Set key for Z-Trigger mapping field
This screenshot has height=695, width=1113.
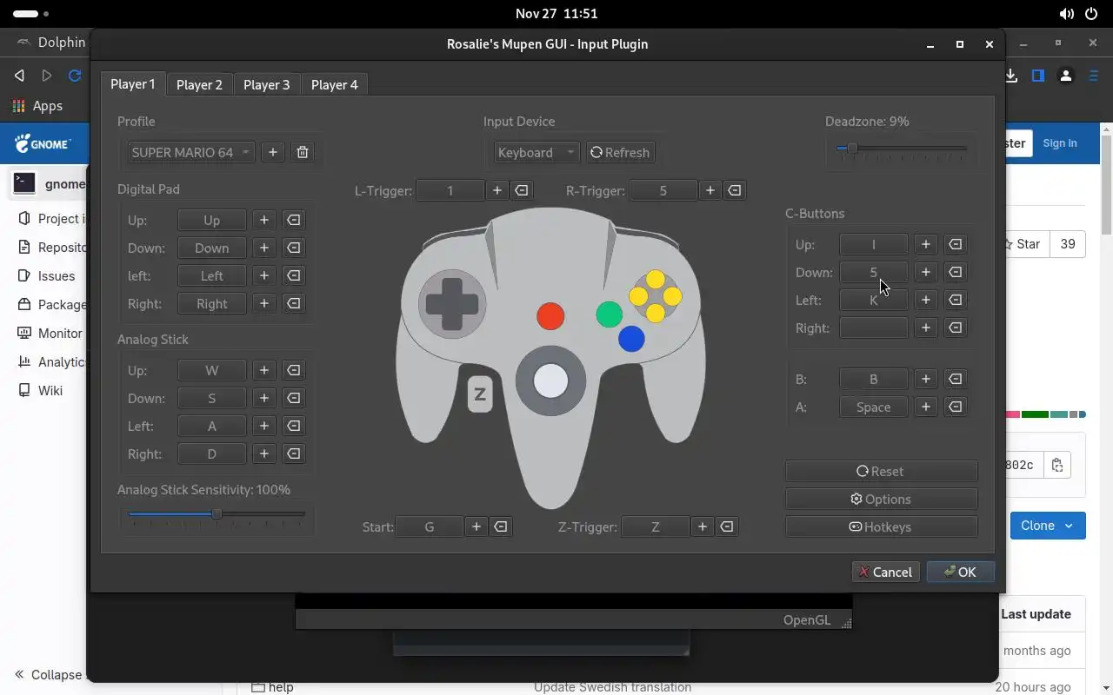point(656,526)
